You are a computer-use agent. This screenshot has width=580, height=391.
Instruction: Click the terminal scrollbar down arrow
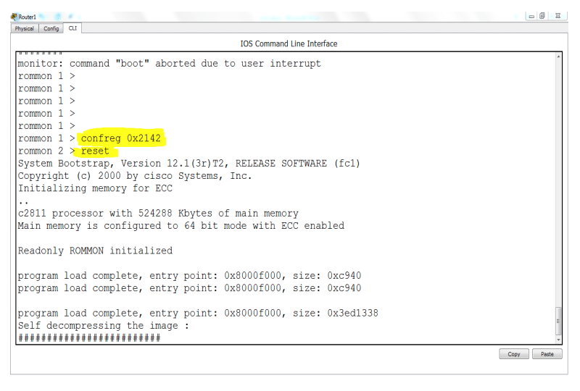[558, 340]
